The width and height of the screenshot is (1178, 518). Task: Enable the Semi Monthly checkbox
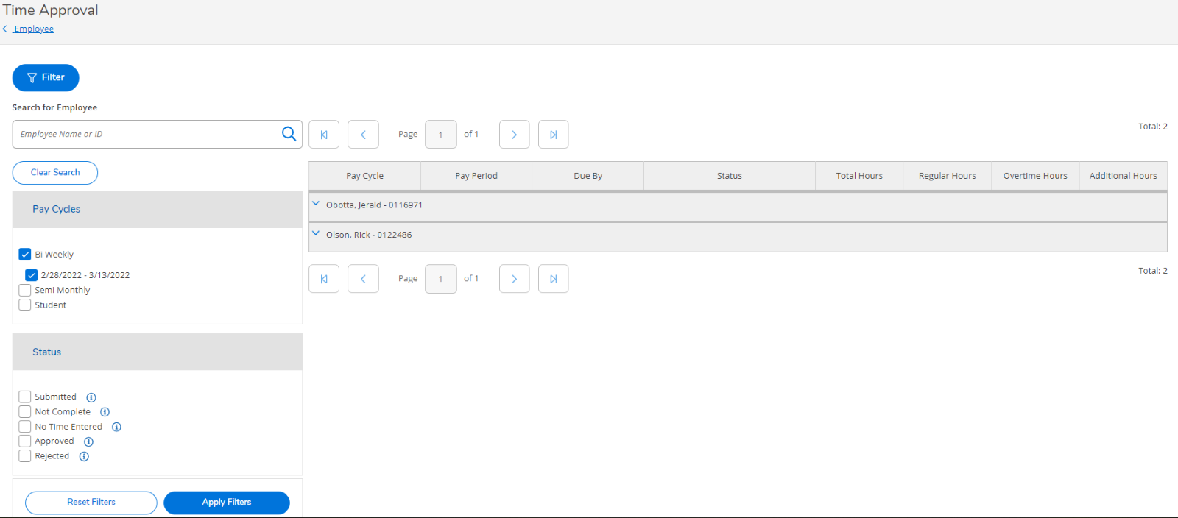pyautogui.click(x=25, y=290)
